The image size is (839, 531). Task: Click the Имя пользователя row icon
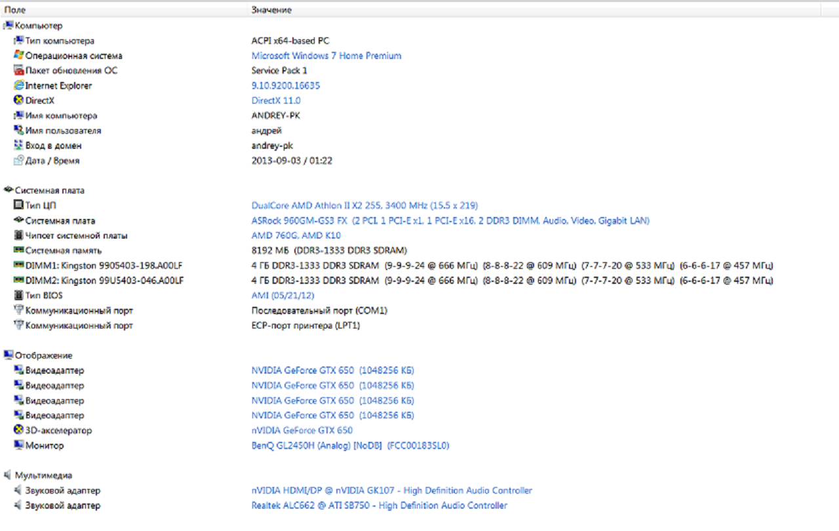[x=18, y=130]
